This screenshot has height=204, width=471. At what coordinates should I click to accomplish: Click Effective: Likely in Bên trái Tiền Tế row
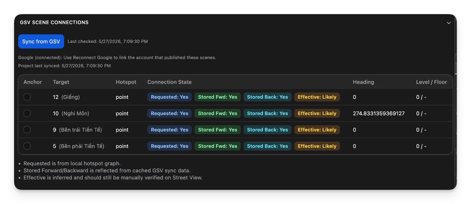pyautogui.click(x=317, y=130)
